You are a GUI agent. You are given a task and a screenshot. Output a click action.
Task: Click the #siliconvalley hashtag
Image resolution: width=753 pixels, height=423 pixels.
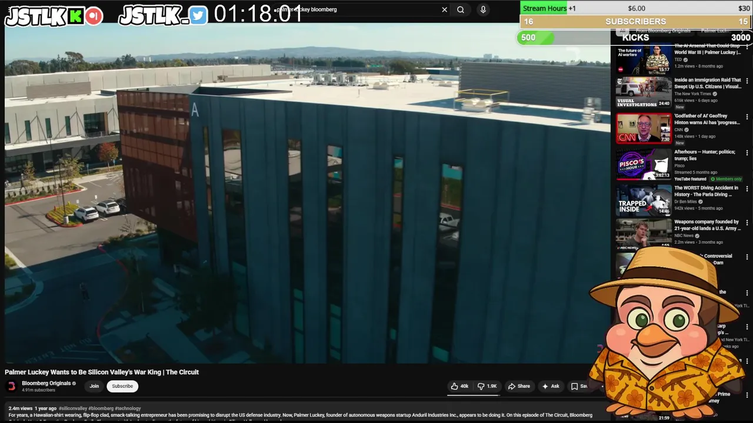click(72, 408)
